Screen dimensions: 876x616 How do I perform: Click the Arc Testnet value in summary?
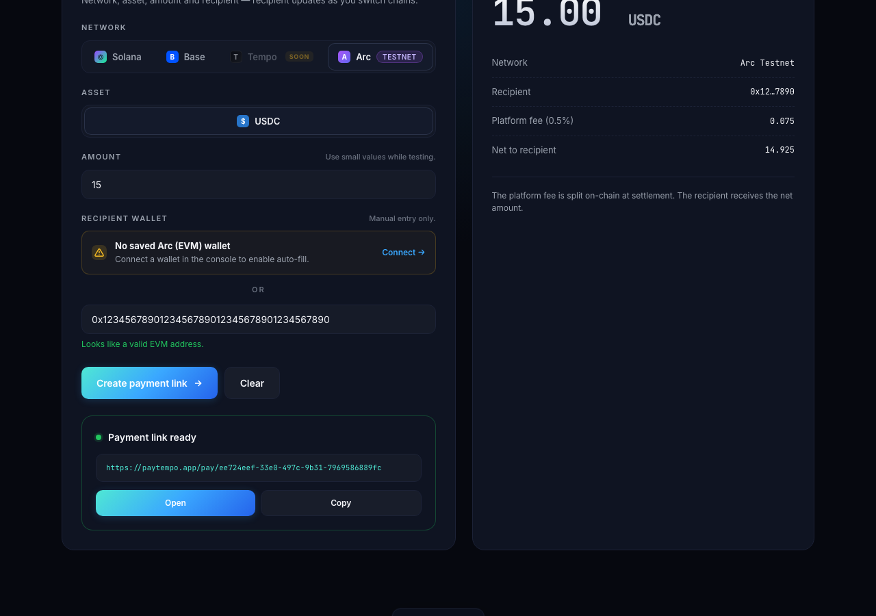pyautogui.click(x=767, y=63)
